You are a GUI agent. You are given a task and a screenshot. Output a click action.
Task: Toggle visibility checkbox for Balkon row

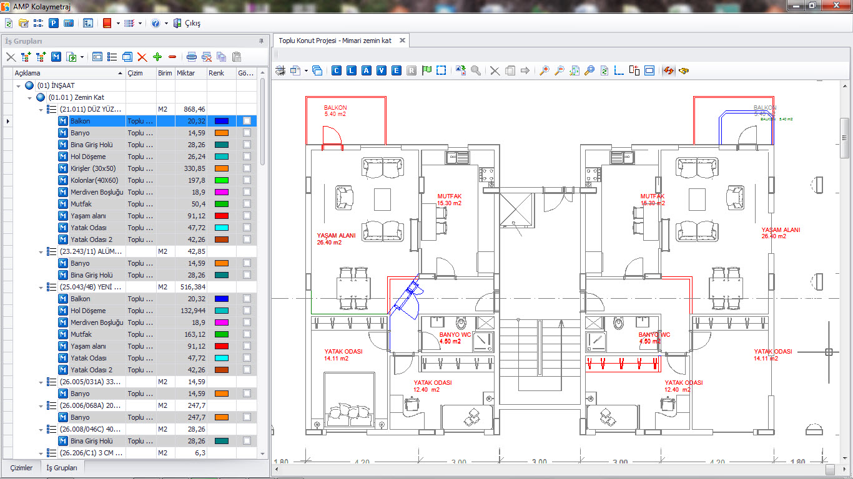pos(247,120)
